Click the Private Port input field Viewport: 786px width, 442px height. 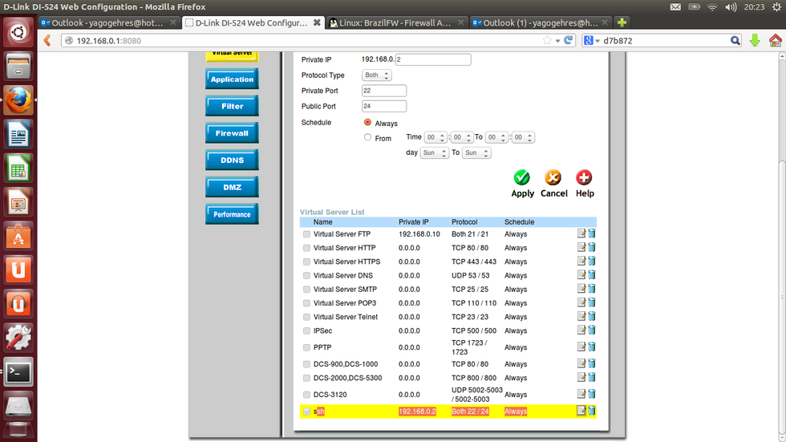click(384, 91)
